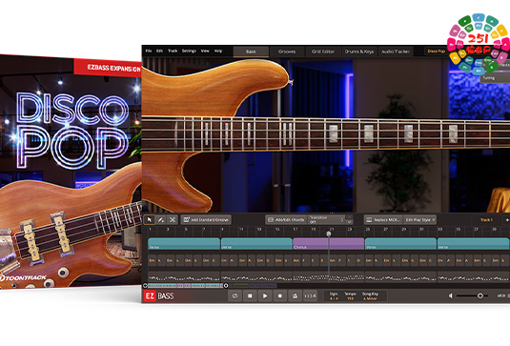Click the first chord Em in chord track
Image resolution: width=510 pixels, height=346 pixels.
point(152,260)
